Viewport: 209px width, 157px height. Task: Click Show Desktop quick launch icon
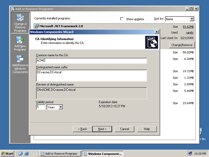(20, 154)
